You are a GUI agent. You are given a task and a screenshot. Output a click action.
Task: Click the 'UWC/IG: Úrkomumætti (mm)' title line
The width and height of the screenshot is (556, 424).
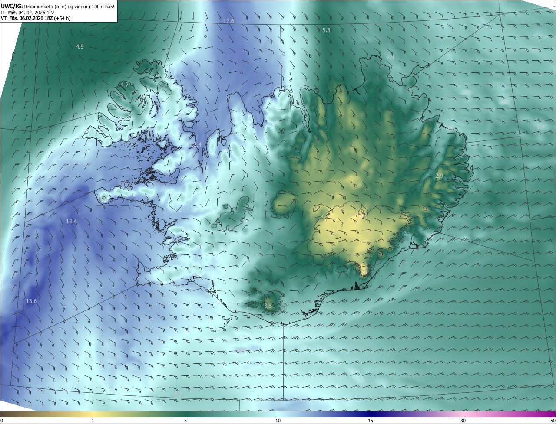(x=58, y=6)
